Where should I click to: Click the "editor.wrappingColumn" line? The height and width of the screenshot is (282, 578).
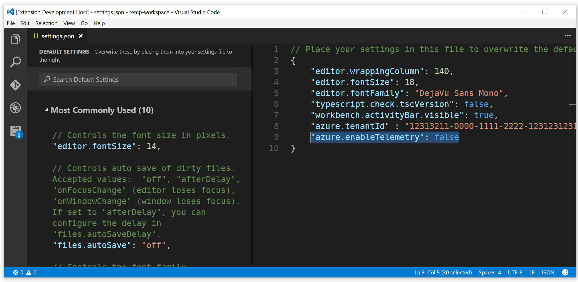point(382,71)
